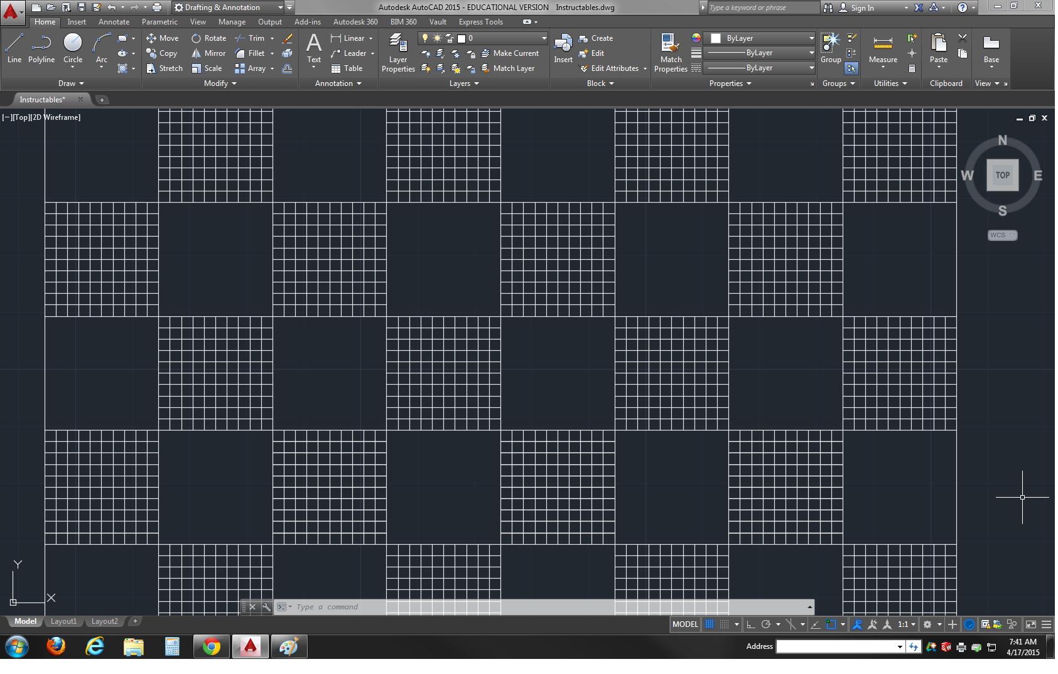Screen dimensions: 1058x674
Task: Open the Annotate ribbon tab
Action: coord(114,22)
